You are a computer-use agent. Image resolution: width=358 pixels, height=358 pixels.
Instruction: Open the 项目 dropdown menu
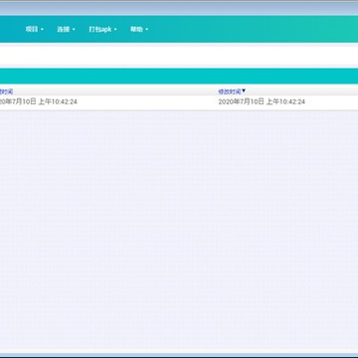(35, 29)
